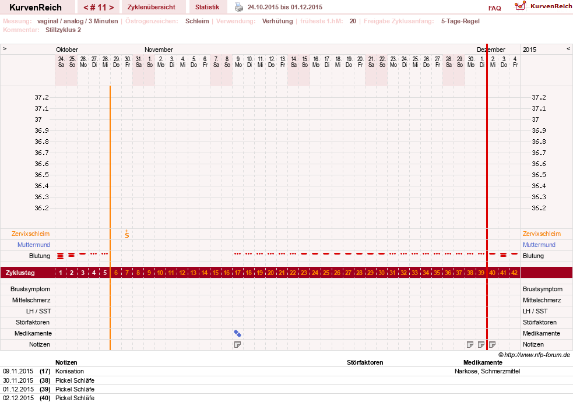Click the Medikamente column heading below chart
The width and height of the screenshot is (573, 420).
tap(483, 363)
